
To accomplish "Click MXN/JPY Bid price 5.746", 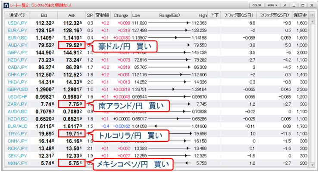I will pyautogui.click(x=47, y=163).
